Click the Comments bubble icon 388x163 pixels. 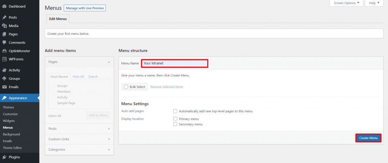4,42
